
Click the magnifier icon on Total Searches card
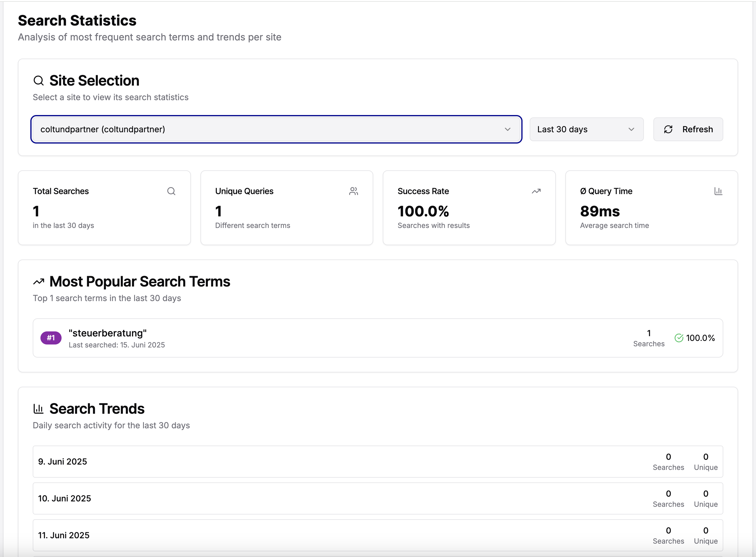click(172, 191)
